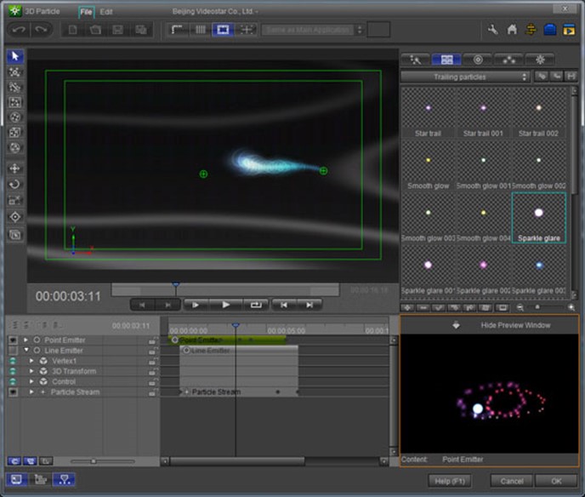Open the gear-shaped library tab
Screen dimensions: 585x497
pos(540,60)
